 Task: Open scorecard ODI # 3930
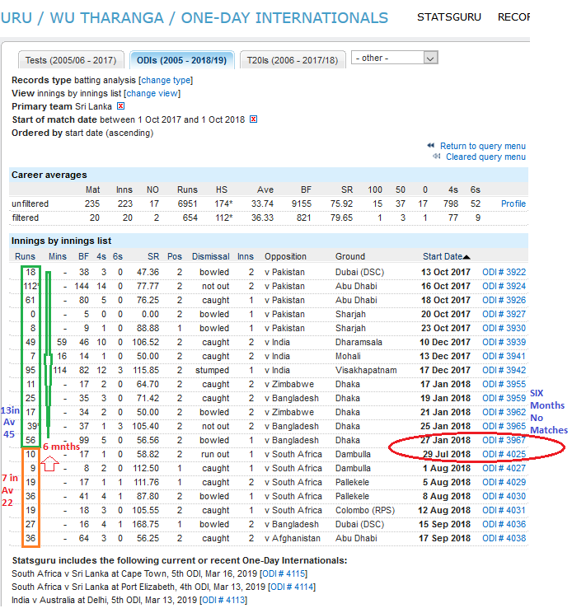point(504,328)
